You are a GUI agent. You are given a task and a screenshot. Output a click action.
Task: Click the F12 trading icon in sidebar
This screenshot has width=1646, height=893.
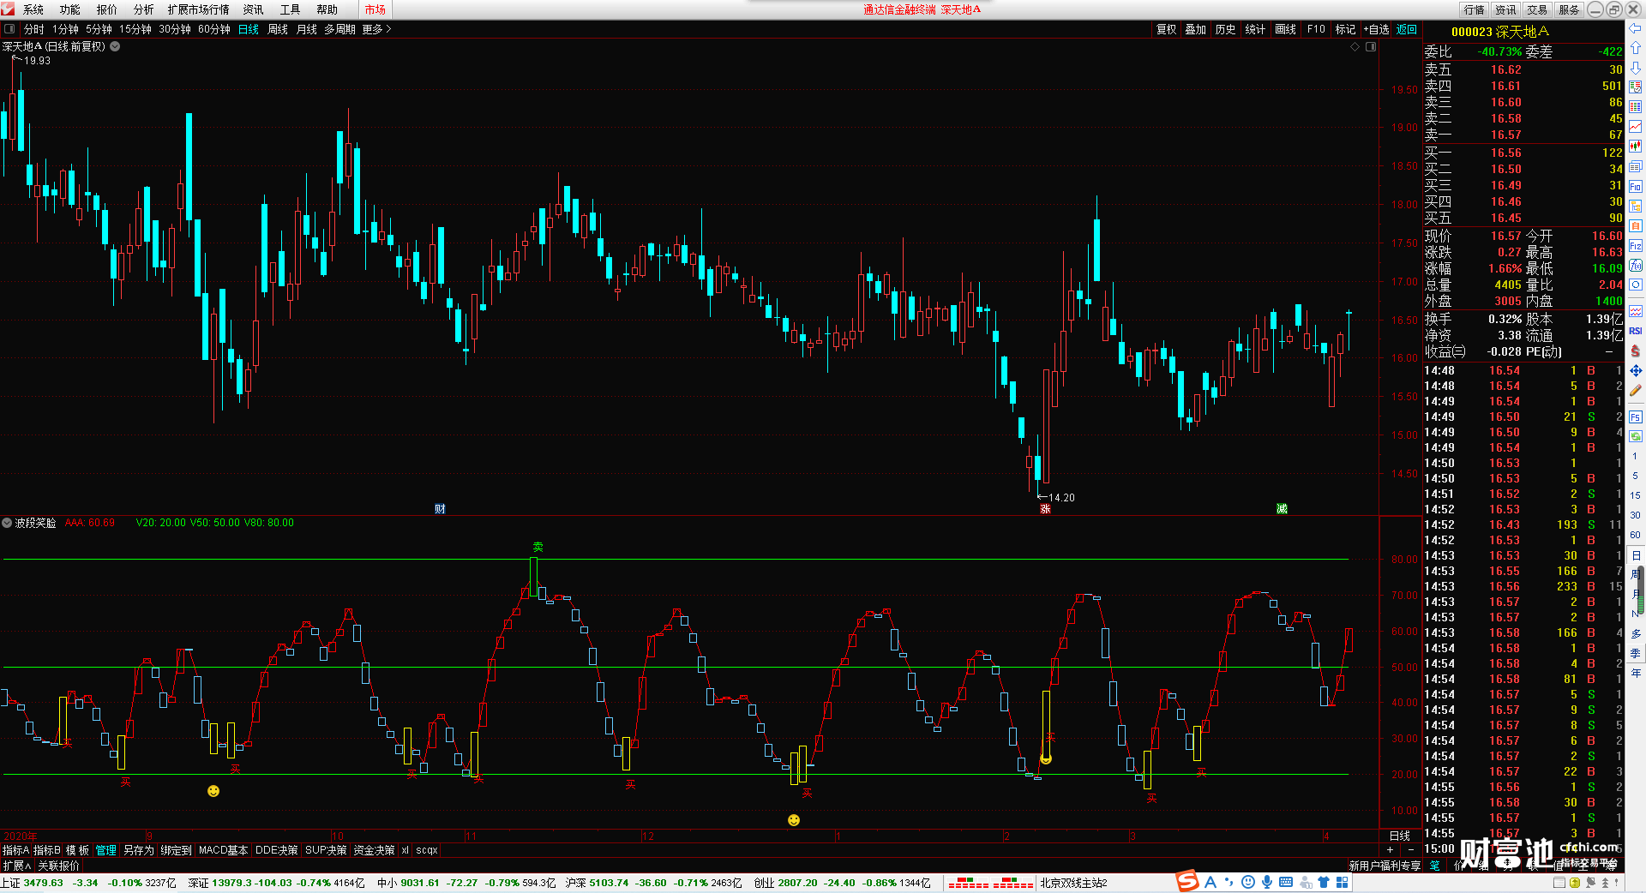coord(1636,246)
